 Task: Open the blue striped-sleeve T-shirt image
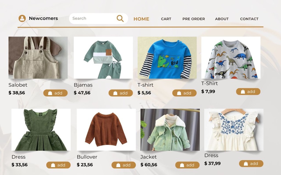point(167,57)
